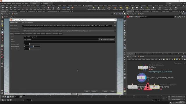The height and width of the screenshot is (104, 186).
Task: Select the RigMain node in network
Action: tap(143, 67)
